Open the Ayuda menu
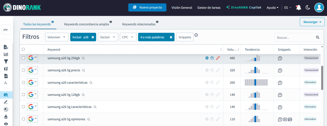The width and height of the screenshot is (327, 126). [x=273, y=8]
